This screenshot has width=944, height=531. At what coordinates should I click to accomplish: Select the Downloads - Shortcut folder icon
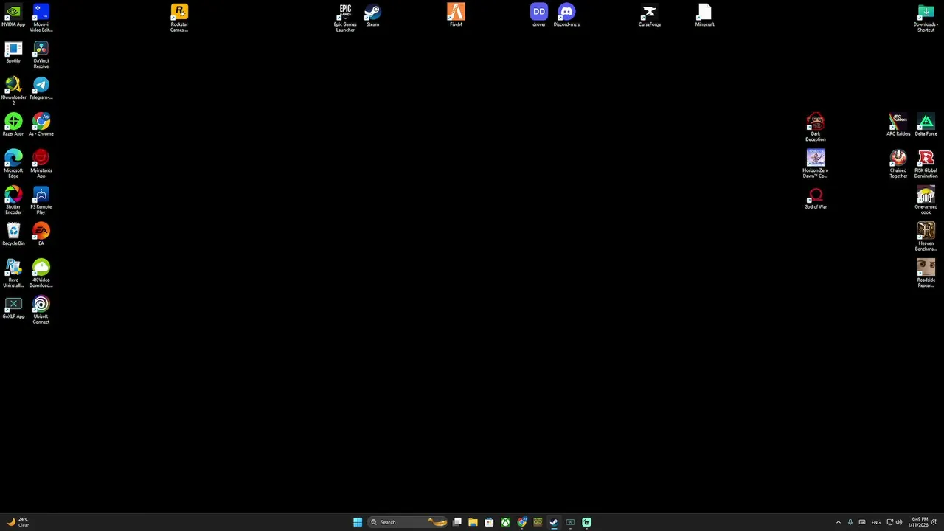click(x=926, y=18)
